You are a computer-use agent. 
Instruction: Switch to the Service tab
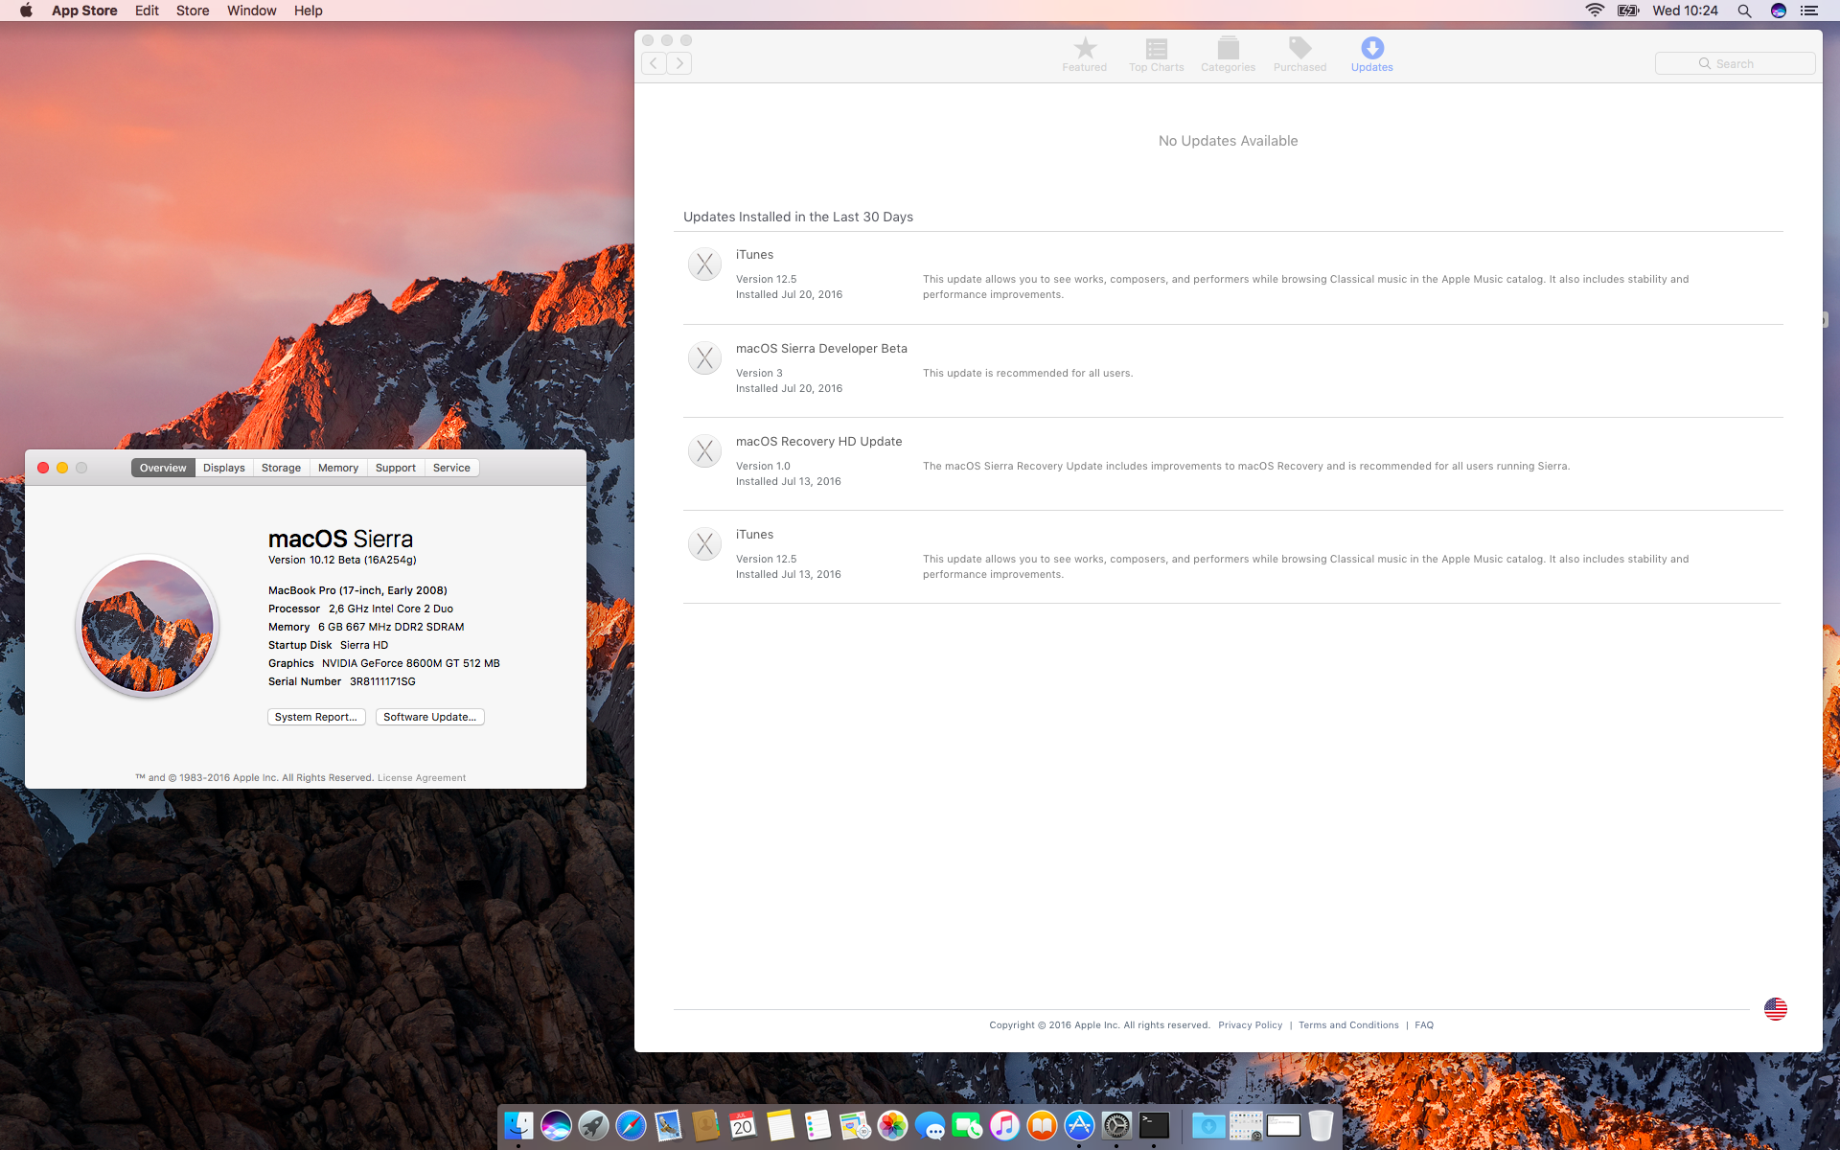pos(451,468)
